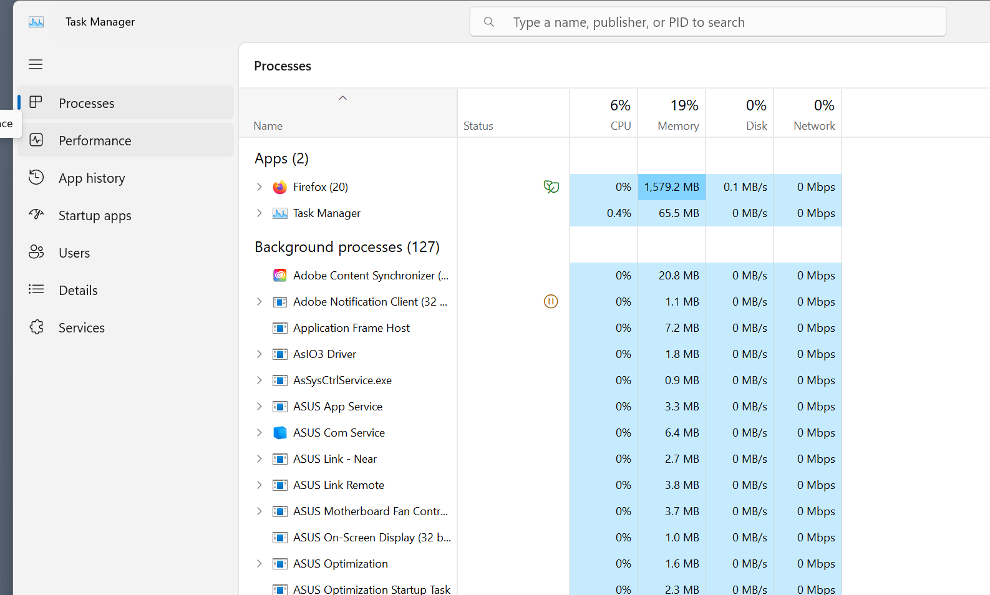Click Firefox disk value 0.1 MB/s
This screenshot has height=595, width=990.
[x=745, y=187]
